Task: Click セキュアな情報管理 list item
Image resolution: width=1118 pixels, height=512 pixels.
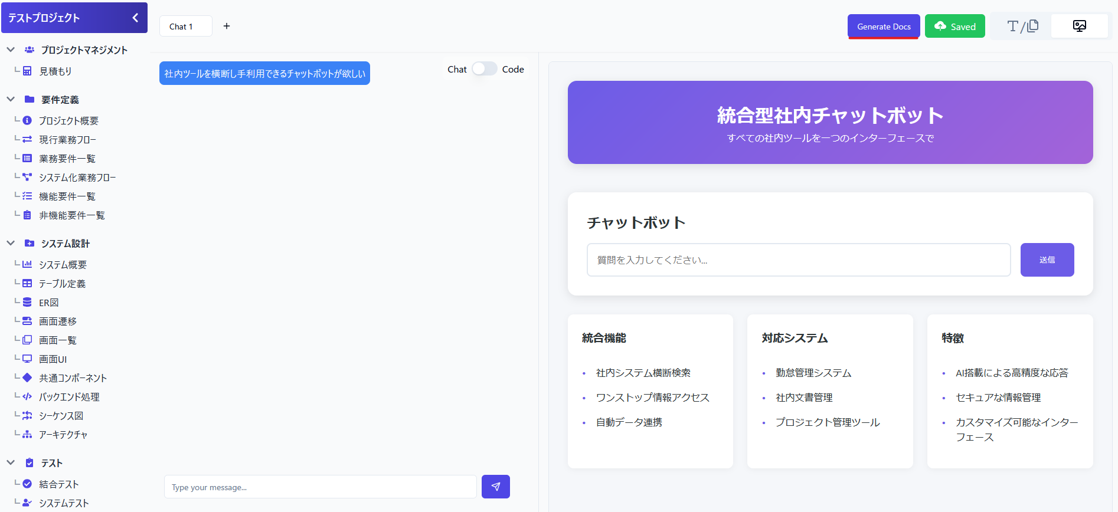Action: 998,398
